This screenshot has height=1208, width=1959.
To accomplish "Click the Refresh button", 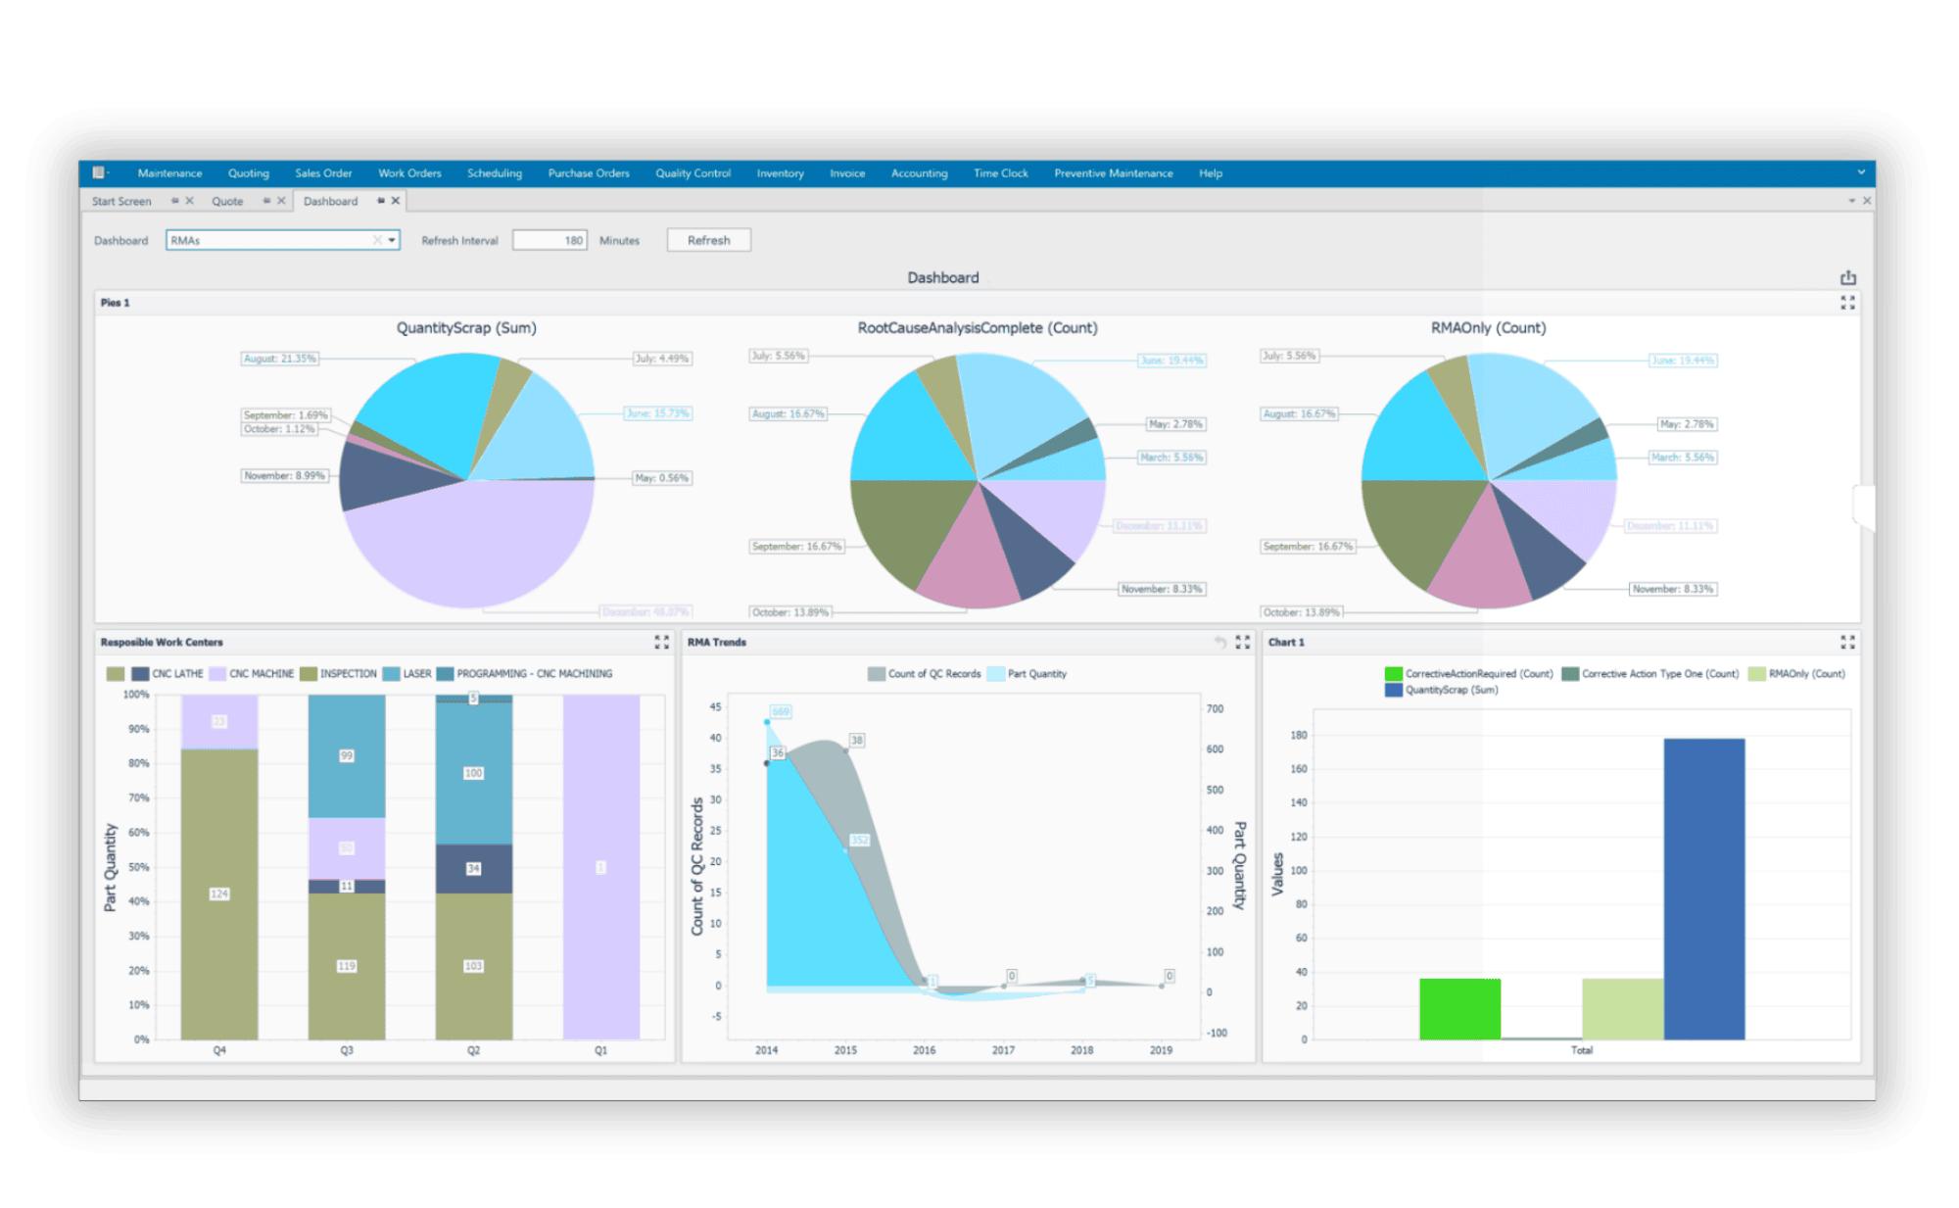I will (708, 240).
